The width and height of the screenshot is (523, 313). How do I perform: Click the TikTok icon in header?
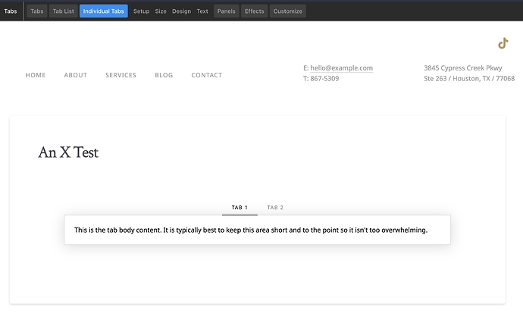point(503,43)
